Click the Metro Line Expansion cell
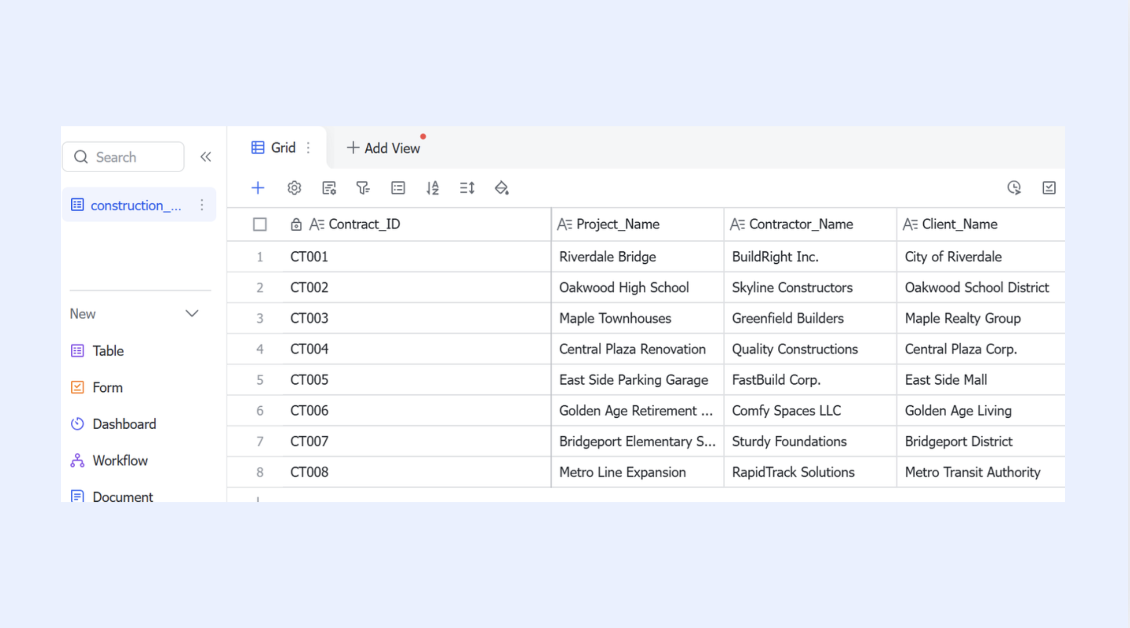 [x=637, y=472]
